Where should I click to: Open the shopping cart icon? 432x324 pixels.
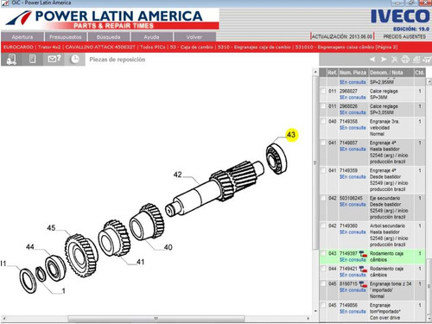point(427,60)
